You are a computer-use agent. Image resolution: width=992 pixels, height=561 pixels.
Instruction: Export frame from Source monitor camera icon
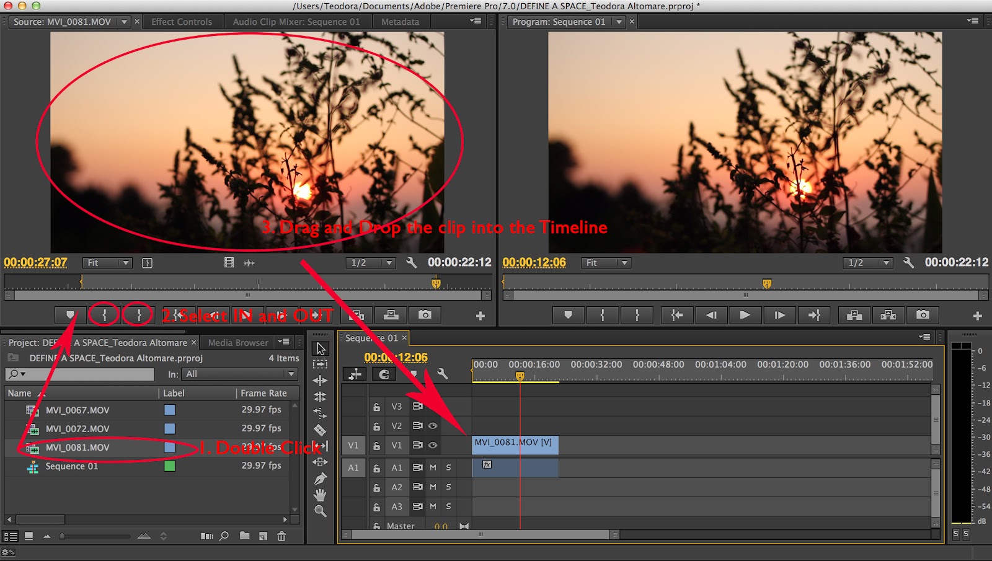click(425, 315)
